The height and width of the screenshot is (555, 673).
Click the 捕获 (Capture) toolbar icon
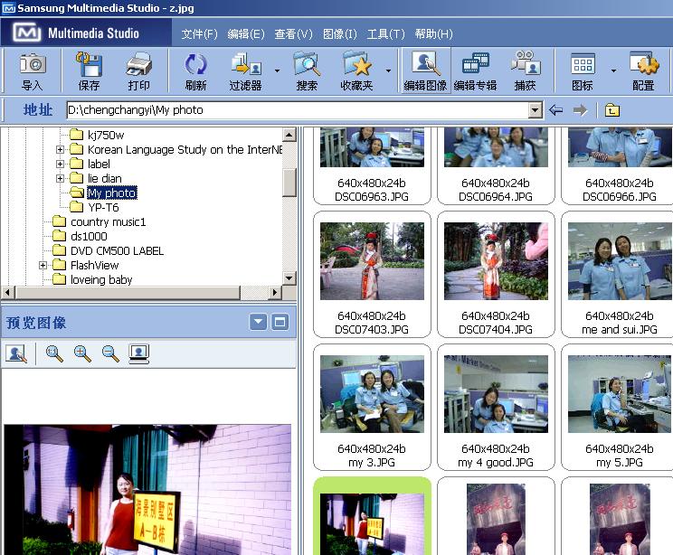(525, 71)
